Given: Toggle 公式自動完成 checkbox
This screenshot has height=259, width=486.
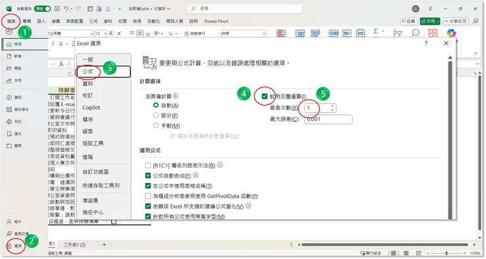Looking at the screenshot, I should pyautogui.click(x=148, y=176).
